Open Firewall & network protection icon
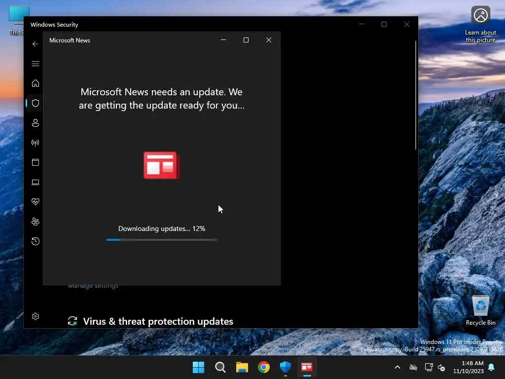 click(x=36, y=143)
